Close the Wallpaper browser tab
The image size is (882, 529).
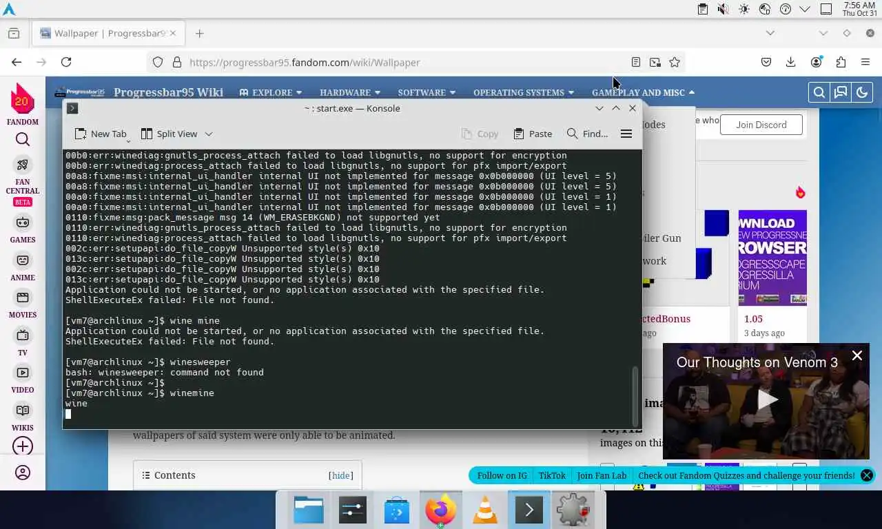174,33
